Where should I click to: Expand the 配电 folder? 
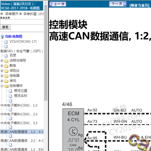[x=2, y=66]
